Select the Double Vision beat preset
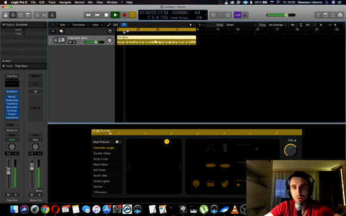This screenshot has width=346, height=216. coord(102,154)
